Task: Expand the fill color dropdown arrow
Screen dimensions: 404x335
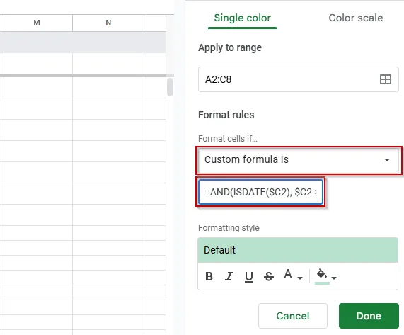Action: [334, 278]
